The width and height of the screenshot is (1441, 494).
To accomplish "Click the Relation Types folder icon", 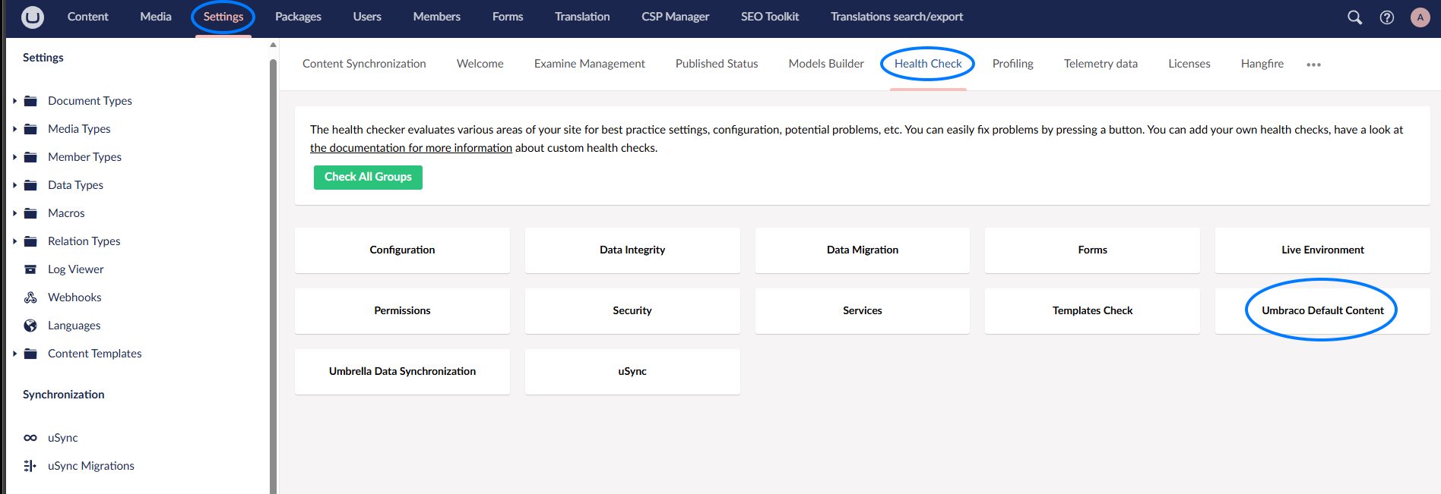I will click(30, 241).
